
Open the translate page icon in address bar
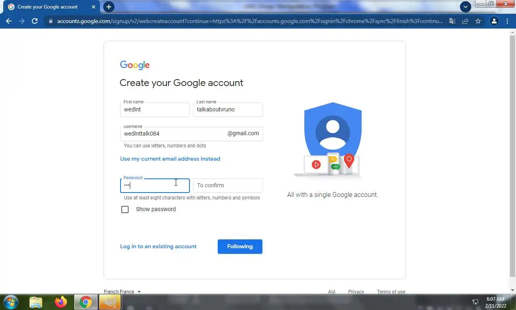pos(452,21)
